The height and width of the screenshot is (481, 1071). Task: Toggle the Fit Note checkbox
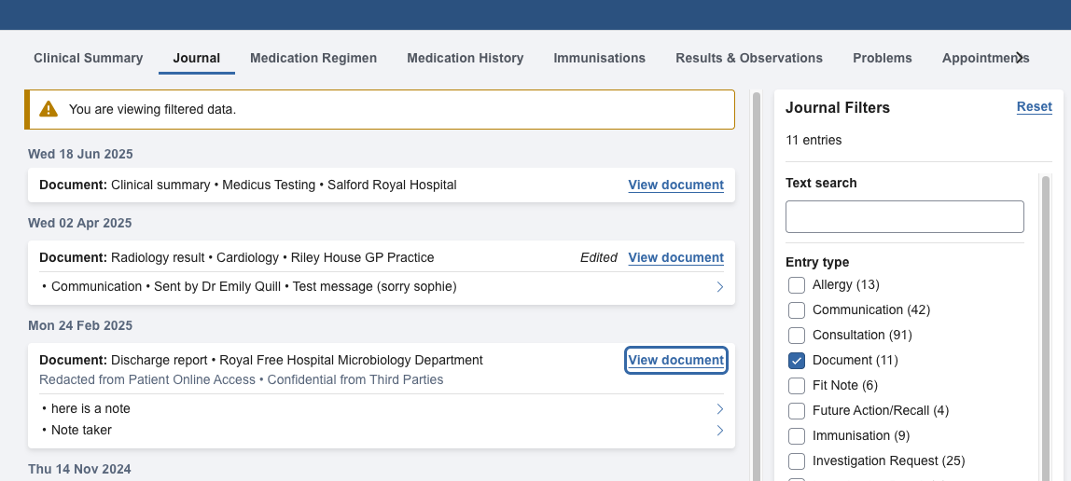point(797,386)
